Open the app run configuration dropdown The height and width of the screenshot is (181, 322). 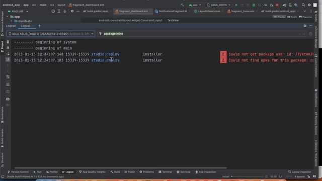[x=195, y=5]
